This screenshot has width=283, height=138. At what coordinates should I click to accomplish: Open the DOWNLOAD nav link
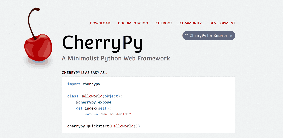click(x=100, y=23)
